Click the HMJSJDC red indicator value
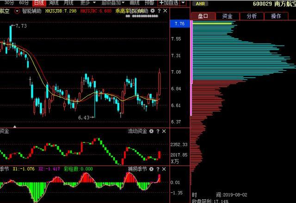 pos(96,11)
